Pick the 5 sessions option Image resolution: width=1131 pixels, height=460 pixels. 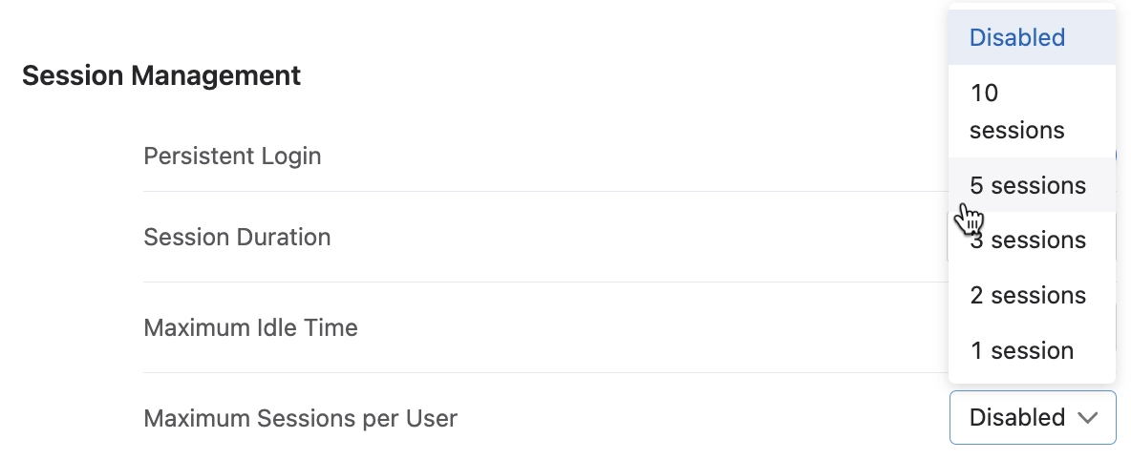coord(1028,185)
